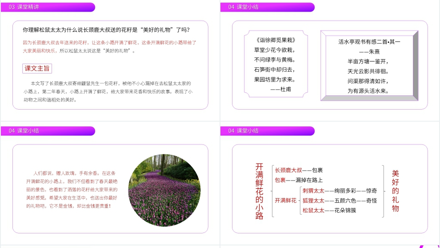Click the vertical title "开满鲜花的小路"

(259, 191)
